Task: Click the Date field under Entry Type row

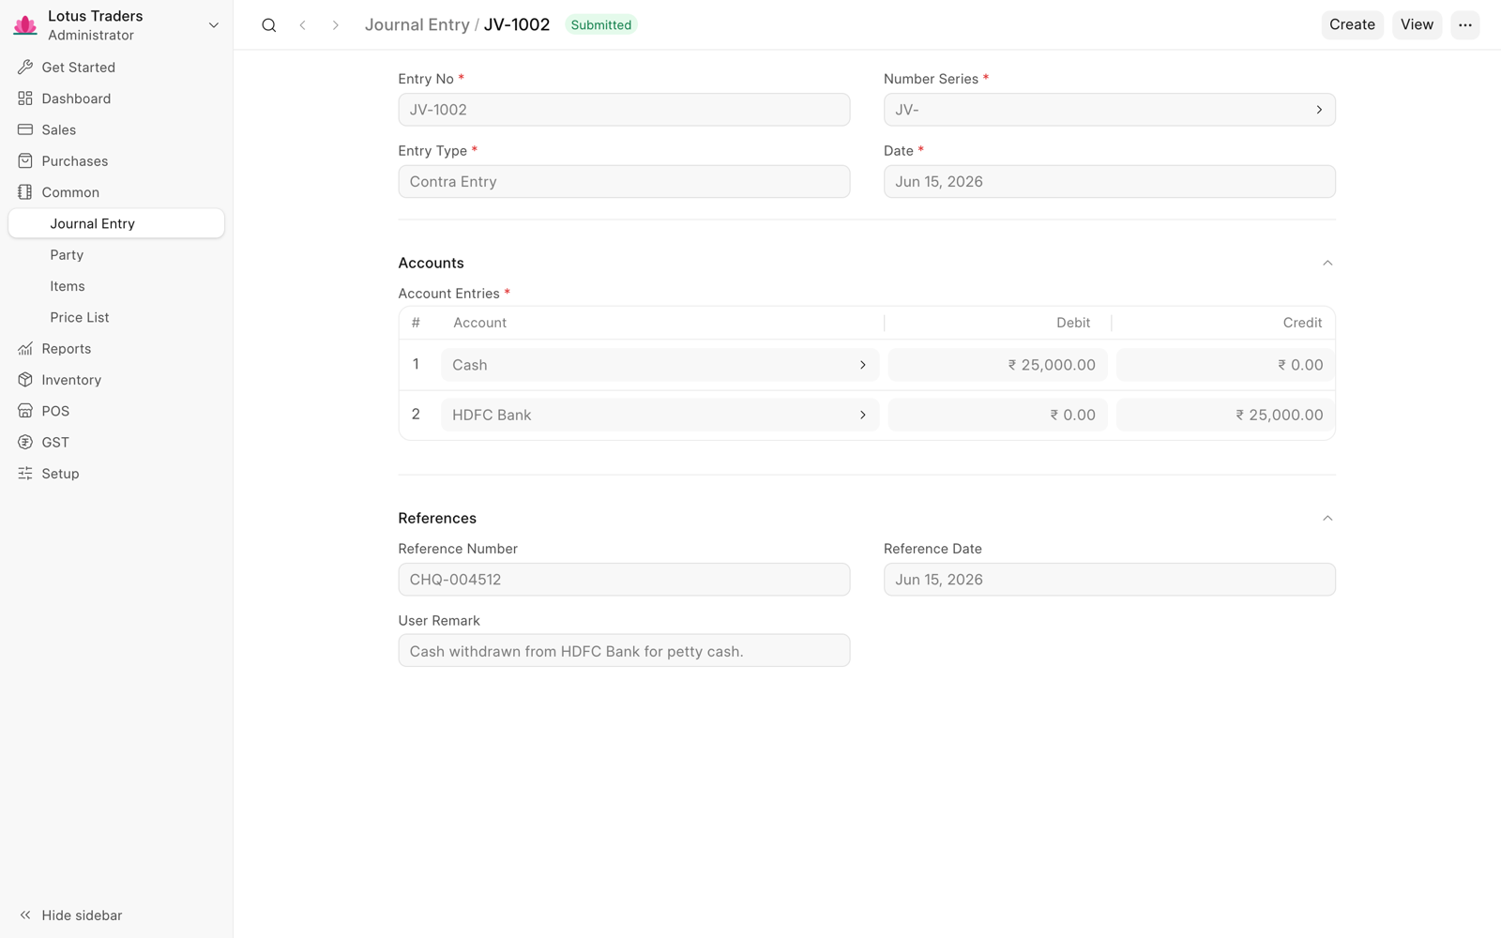Action: pos(1110,182)
